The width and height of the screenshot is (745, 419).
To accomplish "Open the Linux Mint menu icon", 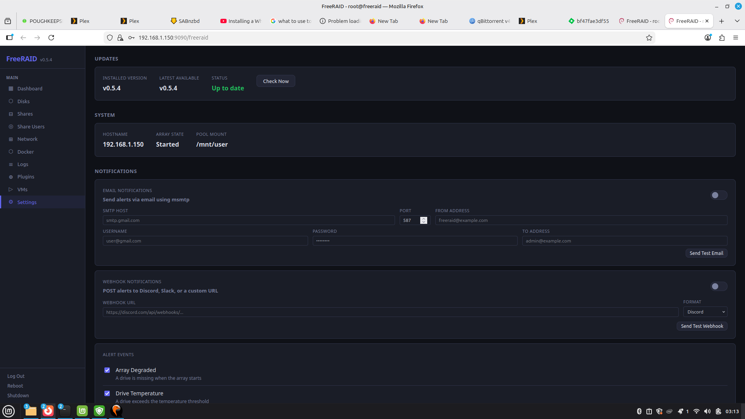I will (9, 411).
